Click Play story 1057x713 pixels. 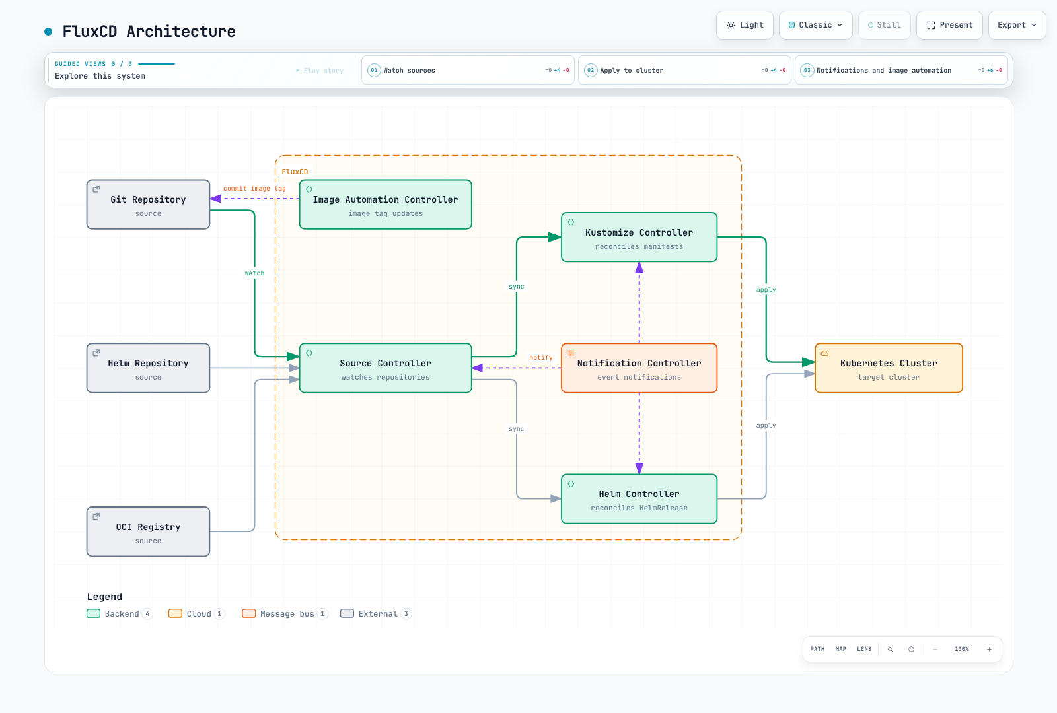tap(320, 70)
